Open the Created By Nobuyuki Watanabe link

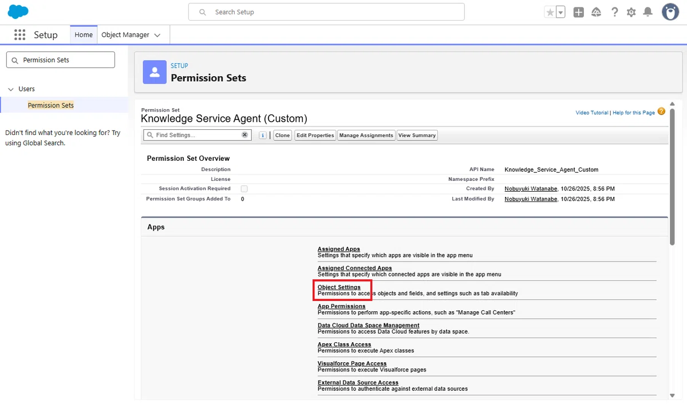click(x=531, y=189)
